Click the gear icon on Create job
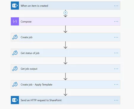The image size is (134, 109). [15, 37]
